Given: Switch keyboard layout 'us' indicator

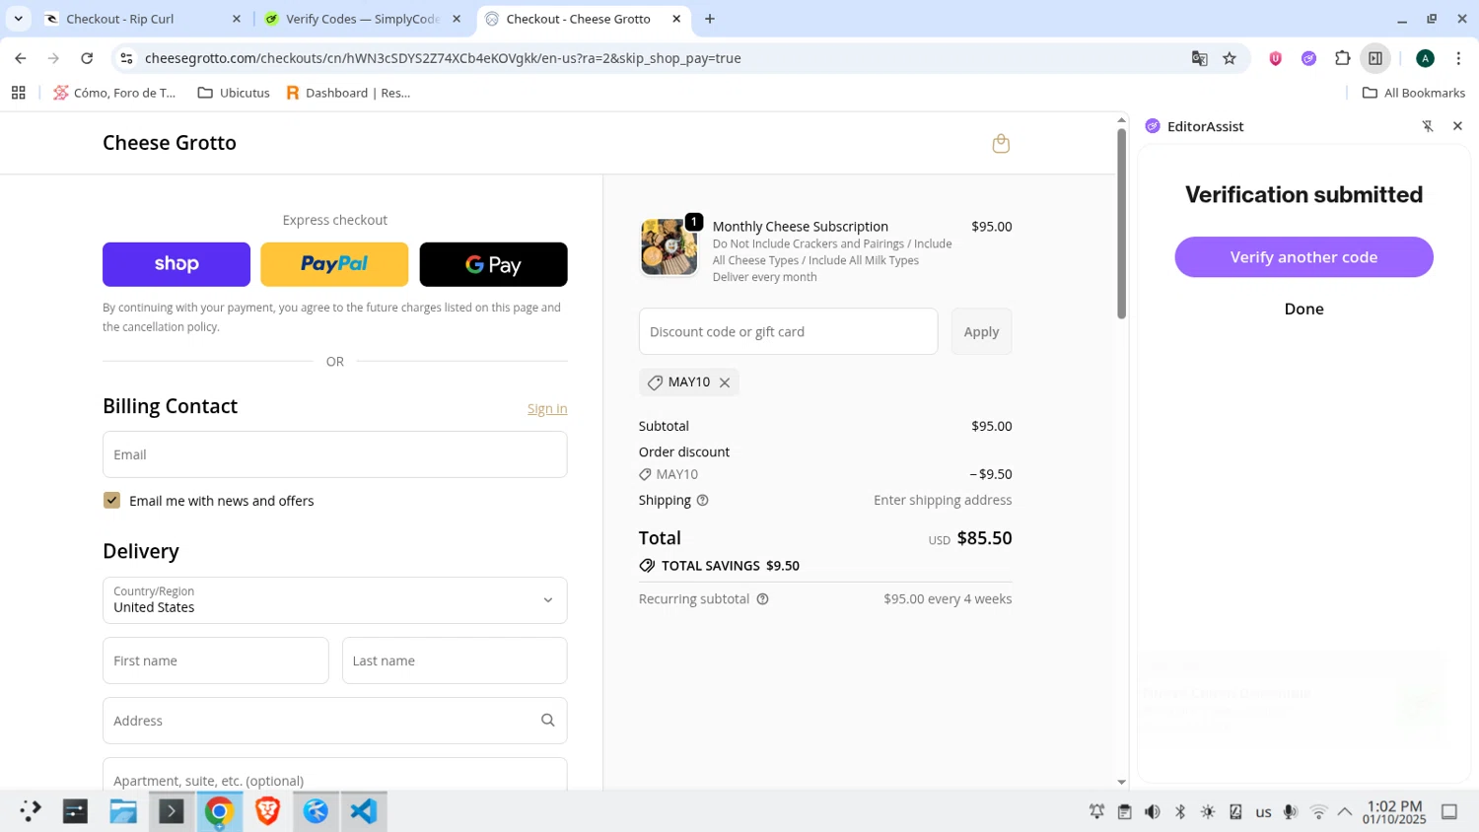Looking at the screenshot, I should [x=1263, y=812].
